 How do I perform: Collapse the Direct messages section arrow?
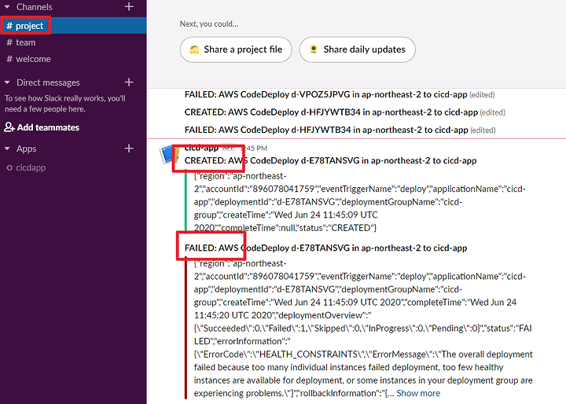(7, 83)
